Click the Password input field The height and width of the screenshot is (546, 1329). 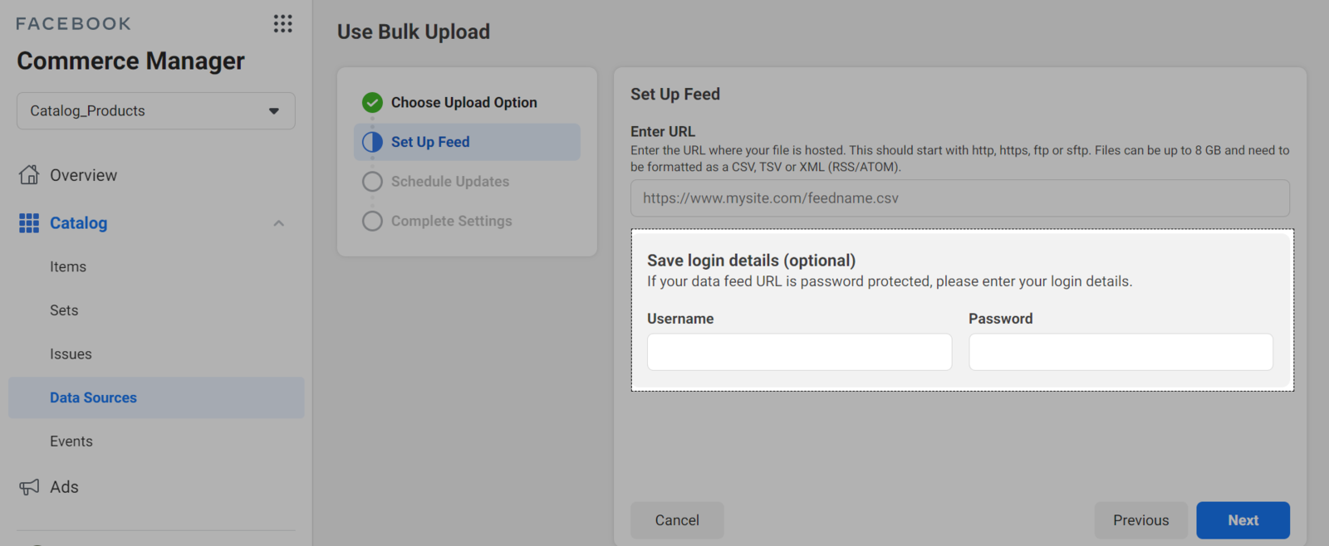point(1121,352)
